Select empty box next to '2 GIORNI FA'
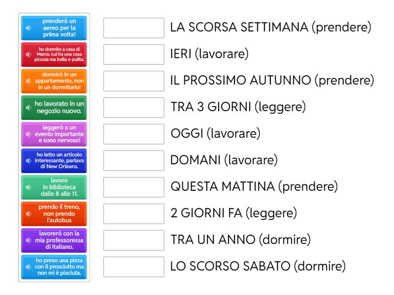This screenshot has width=394, height=295. [x=134, y=214]
